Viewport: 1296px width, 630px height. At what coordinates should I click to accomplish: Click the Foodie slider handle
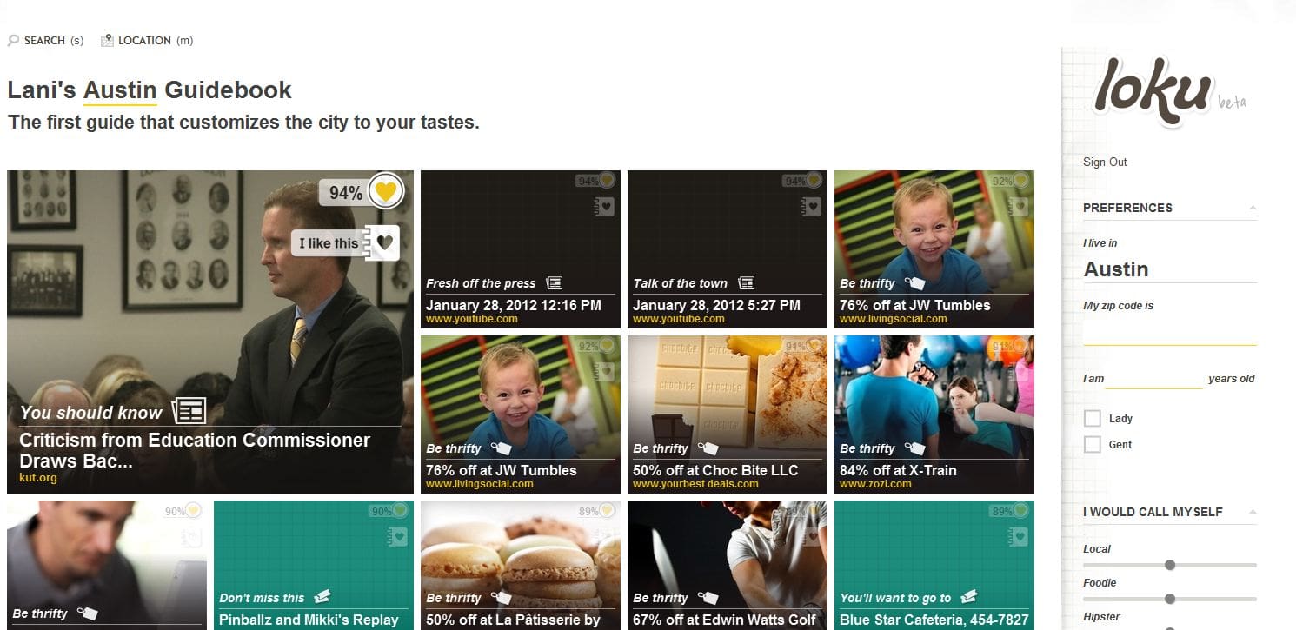(x=1170, y=599)
